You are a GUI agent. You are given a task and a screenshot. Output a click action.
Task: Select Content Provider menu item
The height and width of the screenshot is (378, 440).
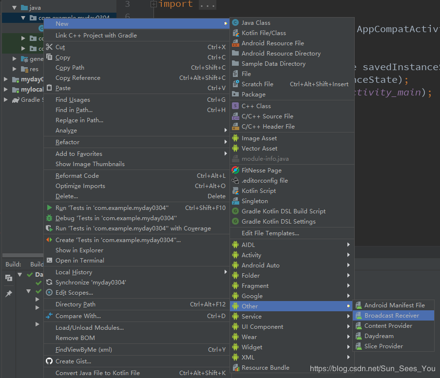click(x=394, y=326)
